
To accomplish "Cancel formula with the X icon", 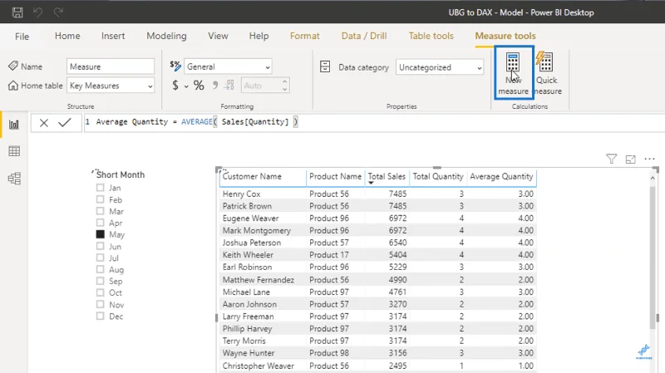I will [44, 123].
